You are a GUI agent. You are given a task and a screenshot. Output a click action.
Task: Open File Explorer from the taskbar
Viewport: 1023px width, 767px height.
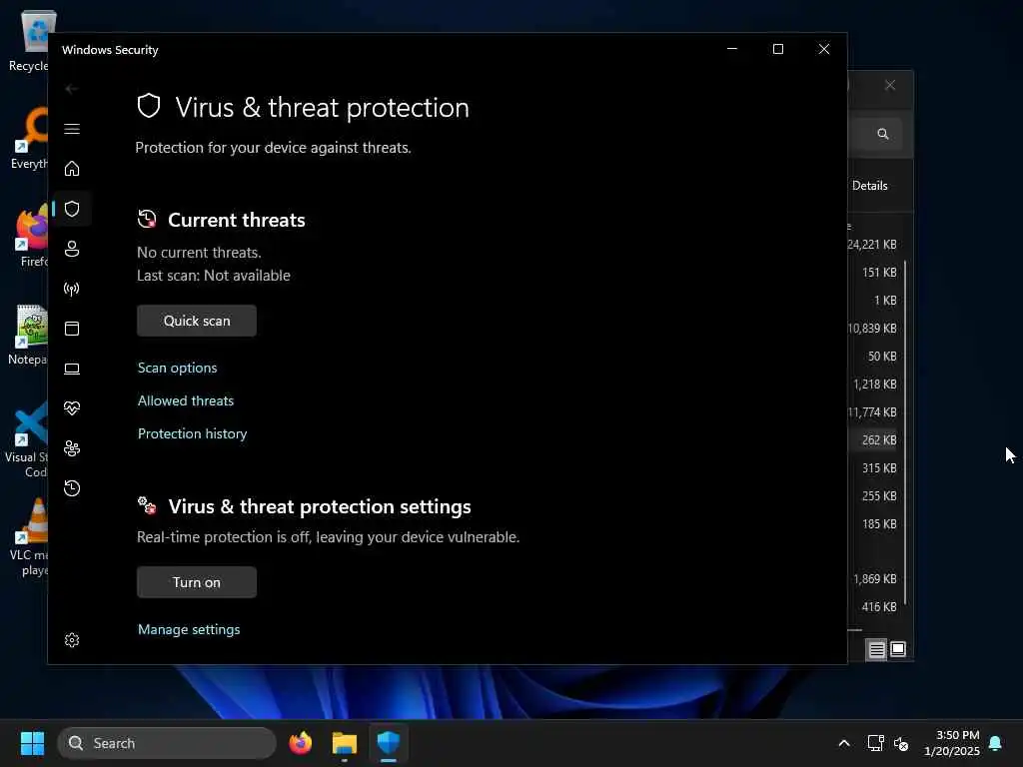tap(345, 743)
